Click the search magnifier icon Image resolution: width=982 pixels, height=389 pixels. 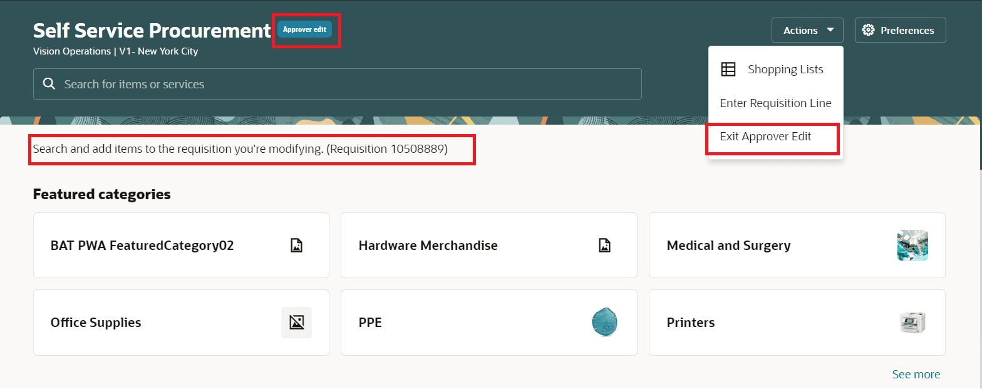pos(49,84)
